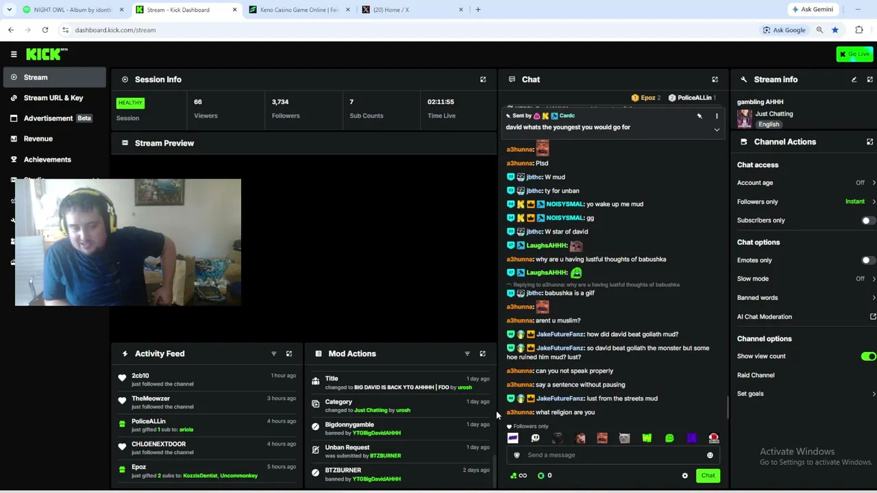Click the stream preview webcam video

(x=128, y=242)
